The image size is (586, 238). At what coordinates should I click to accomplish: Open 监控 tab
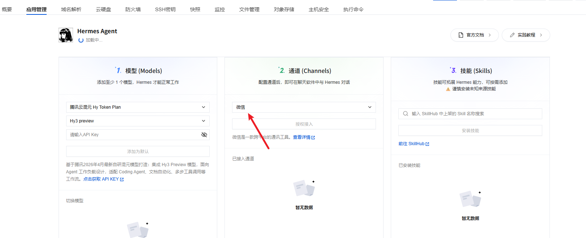220,9
